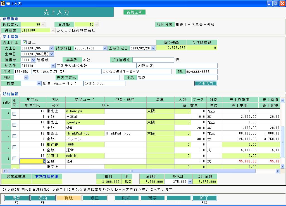Click the detail grid scroll down arrow
The width and height of the screenshot is (286, 206).
pos(283,166)
